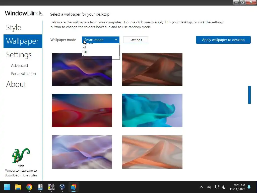Image resolution: width=257 pixels, height=193 pixels.
Task: Show hidden system tray icons
Action: (201, 187)
